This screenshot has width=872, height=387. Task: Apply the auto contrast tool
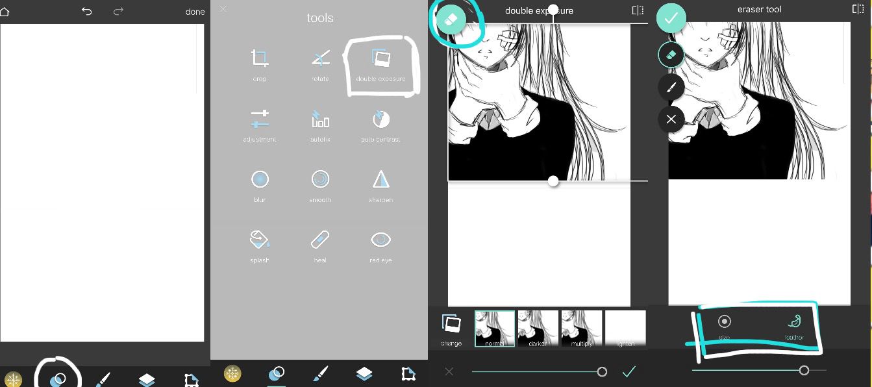tap(380, 125)
